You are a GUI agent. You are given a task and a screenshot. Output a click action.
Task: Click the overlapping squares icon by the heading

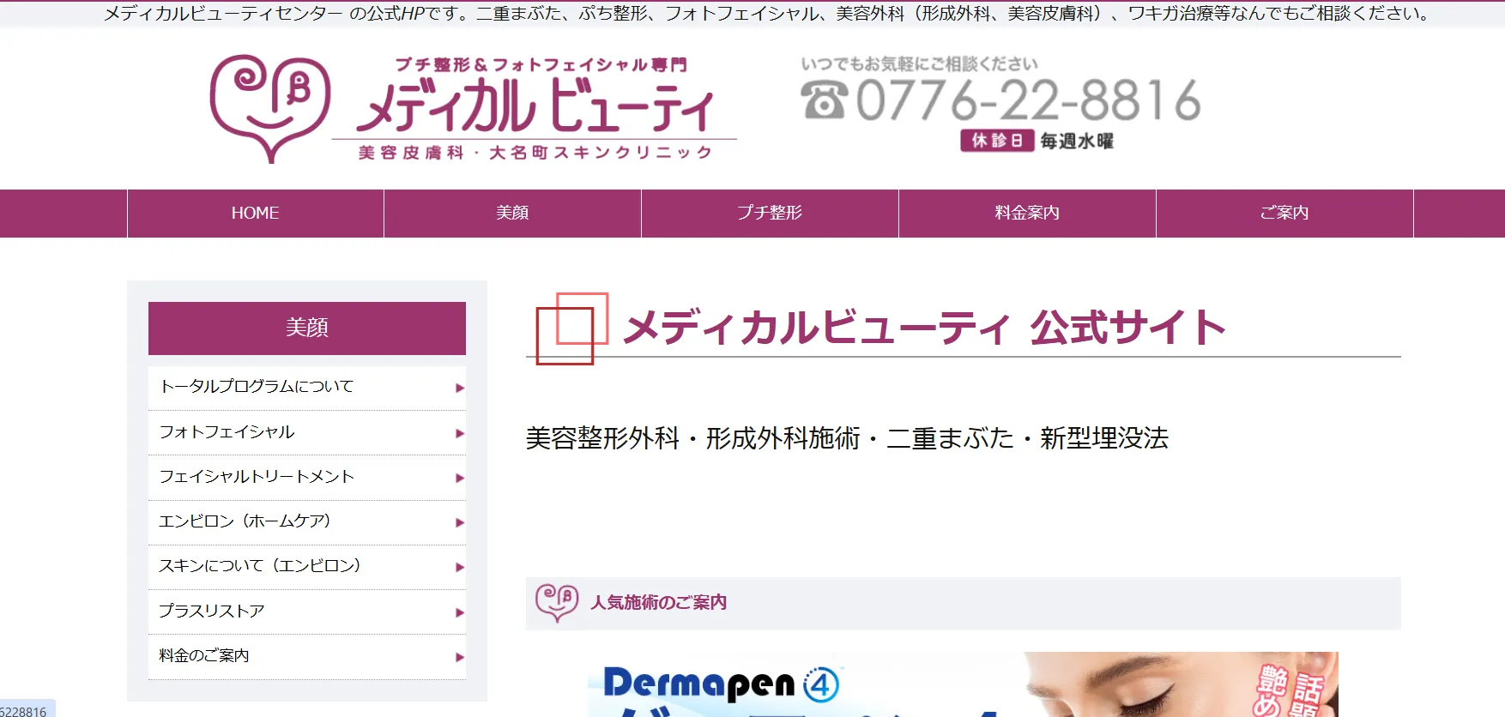pyautogui.click(x=571, y=328)
